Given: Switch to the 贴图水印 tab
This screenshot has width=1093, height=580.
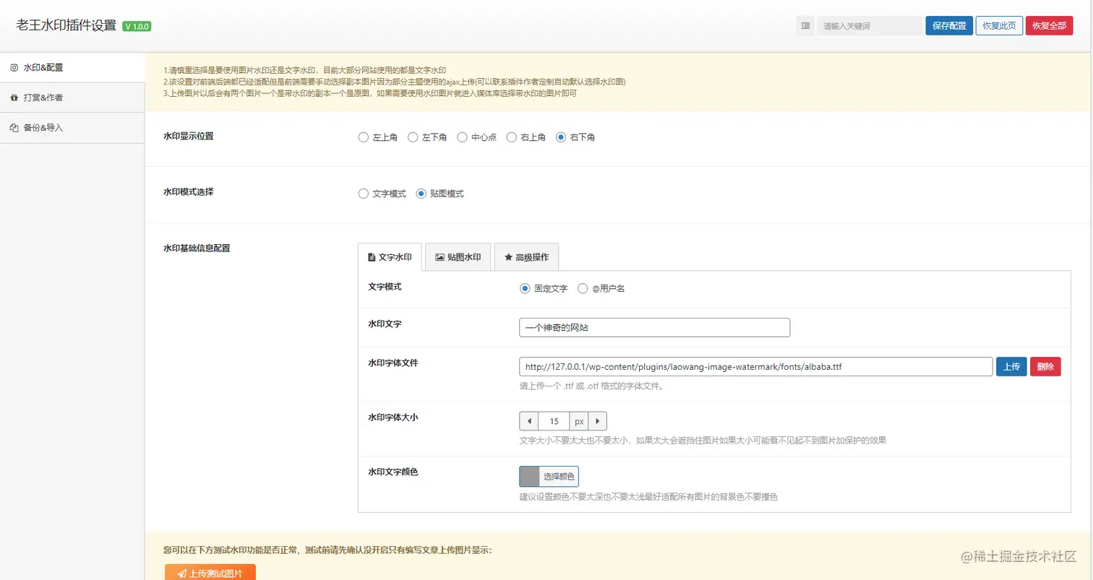Looking at the screenshot, I should point(457,256).
